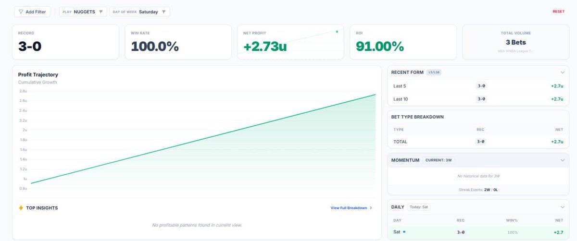This screenshot has width=577, height=241.
Task: Open the Day of Week Saturday filter
Action: (139, 12)
